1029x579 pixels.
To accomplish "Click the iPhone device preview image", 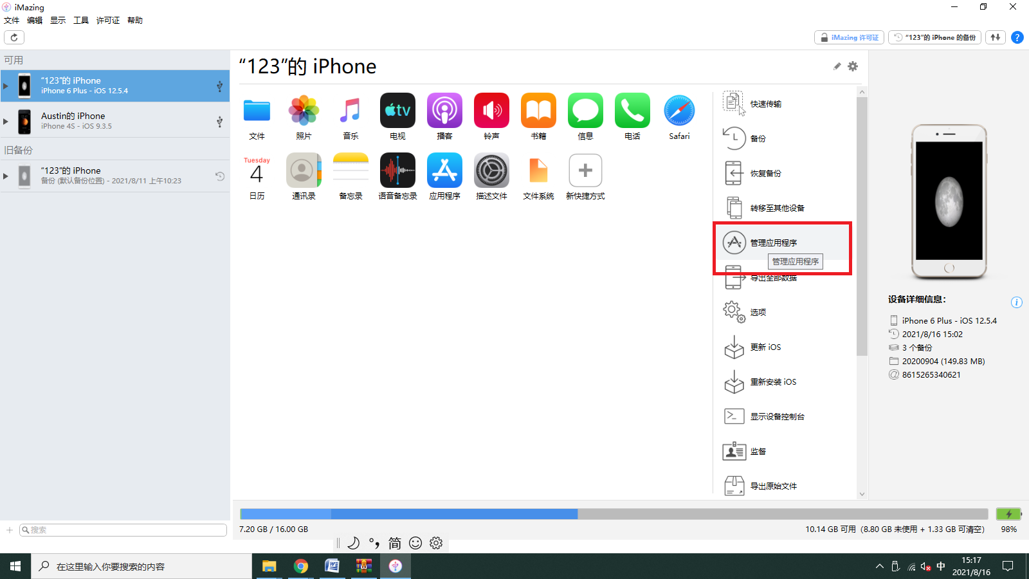I will tap(949, 201).
